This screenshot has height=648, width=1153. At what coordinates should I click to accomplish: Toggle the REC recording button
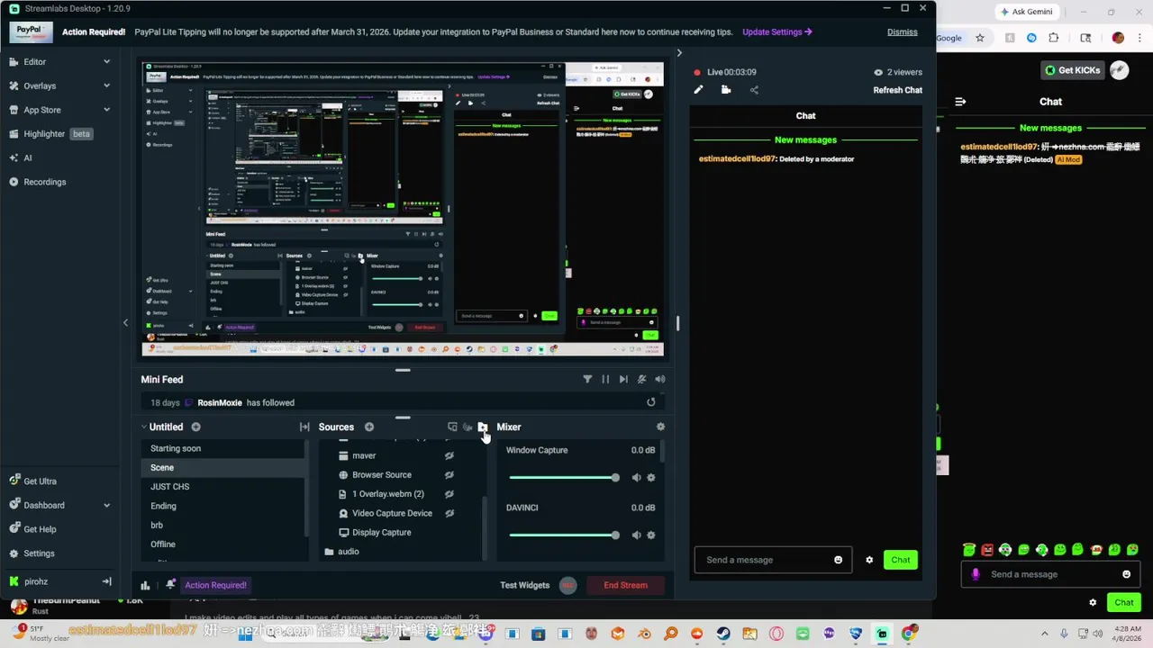(567, 586)
